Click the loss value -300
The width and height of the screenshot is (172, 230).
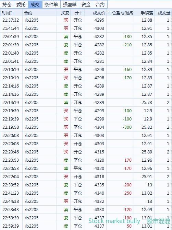click(127, 127)
